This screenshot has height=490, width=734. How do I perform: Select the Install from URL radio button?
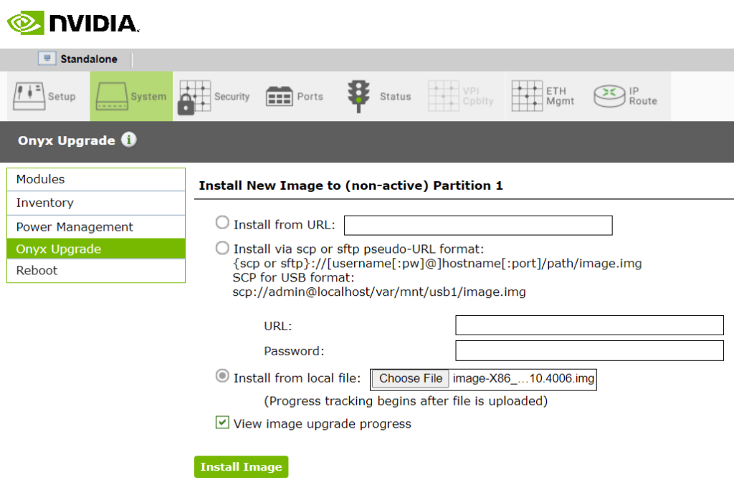[223, 224]
